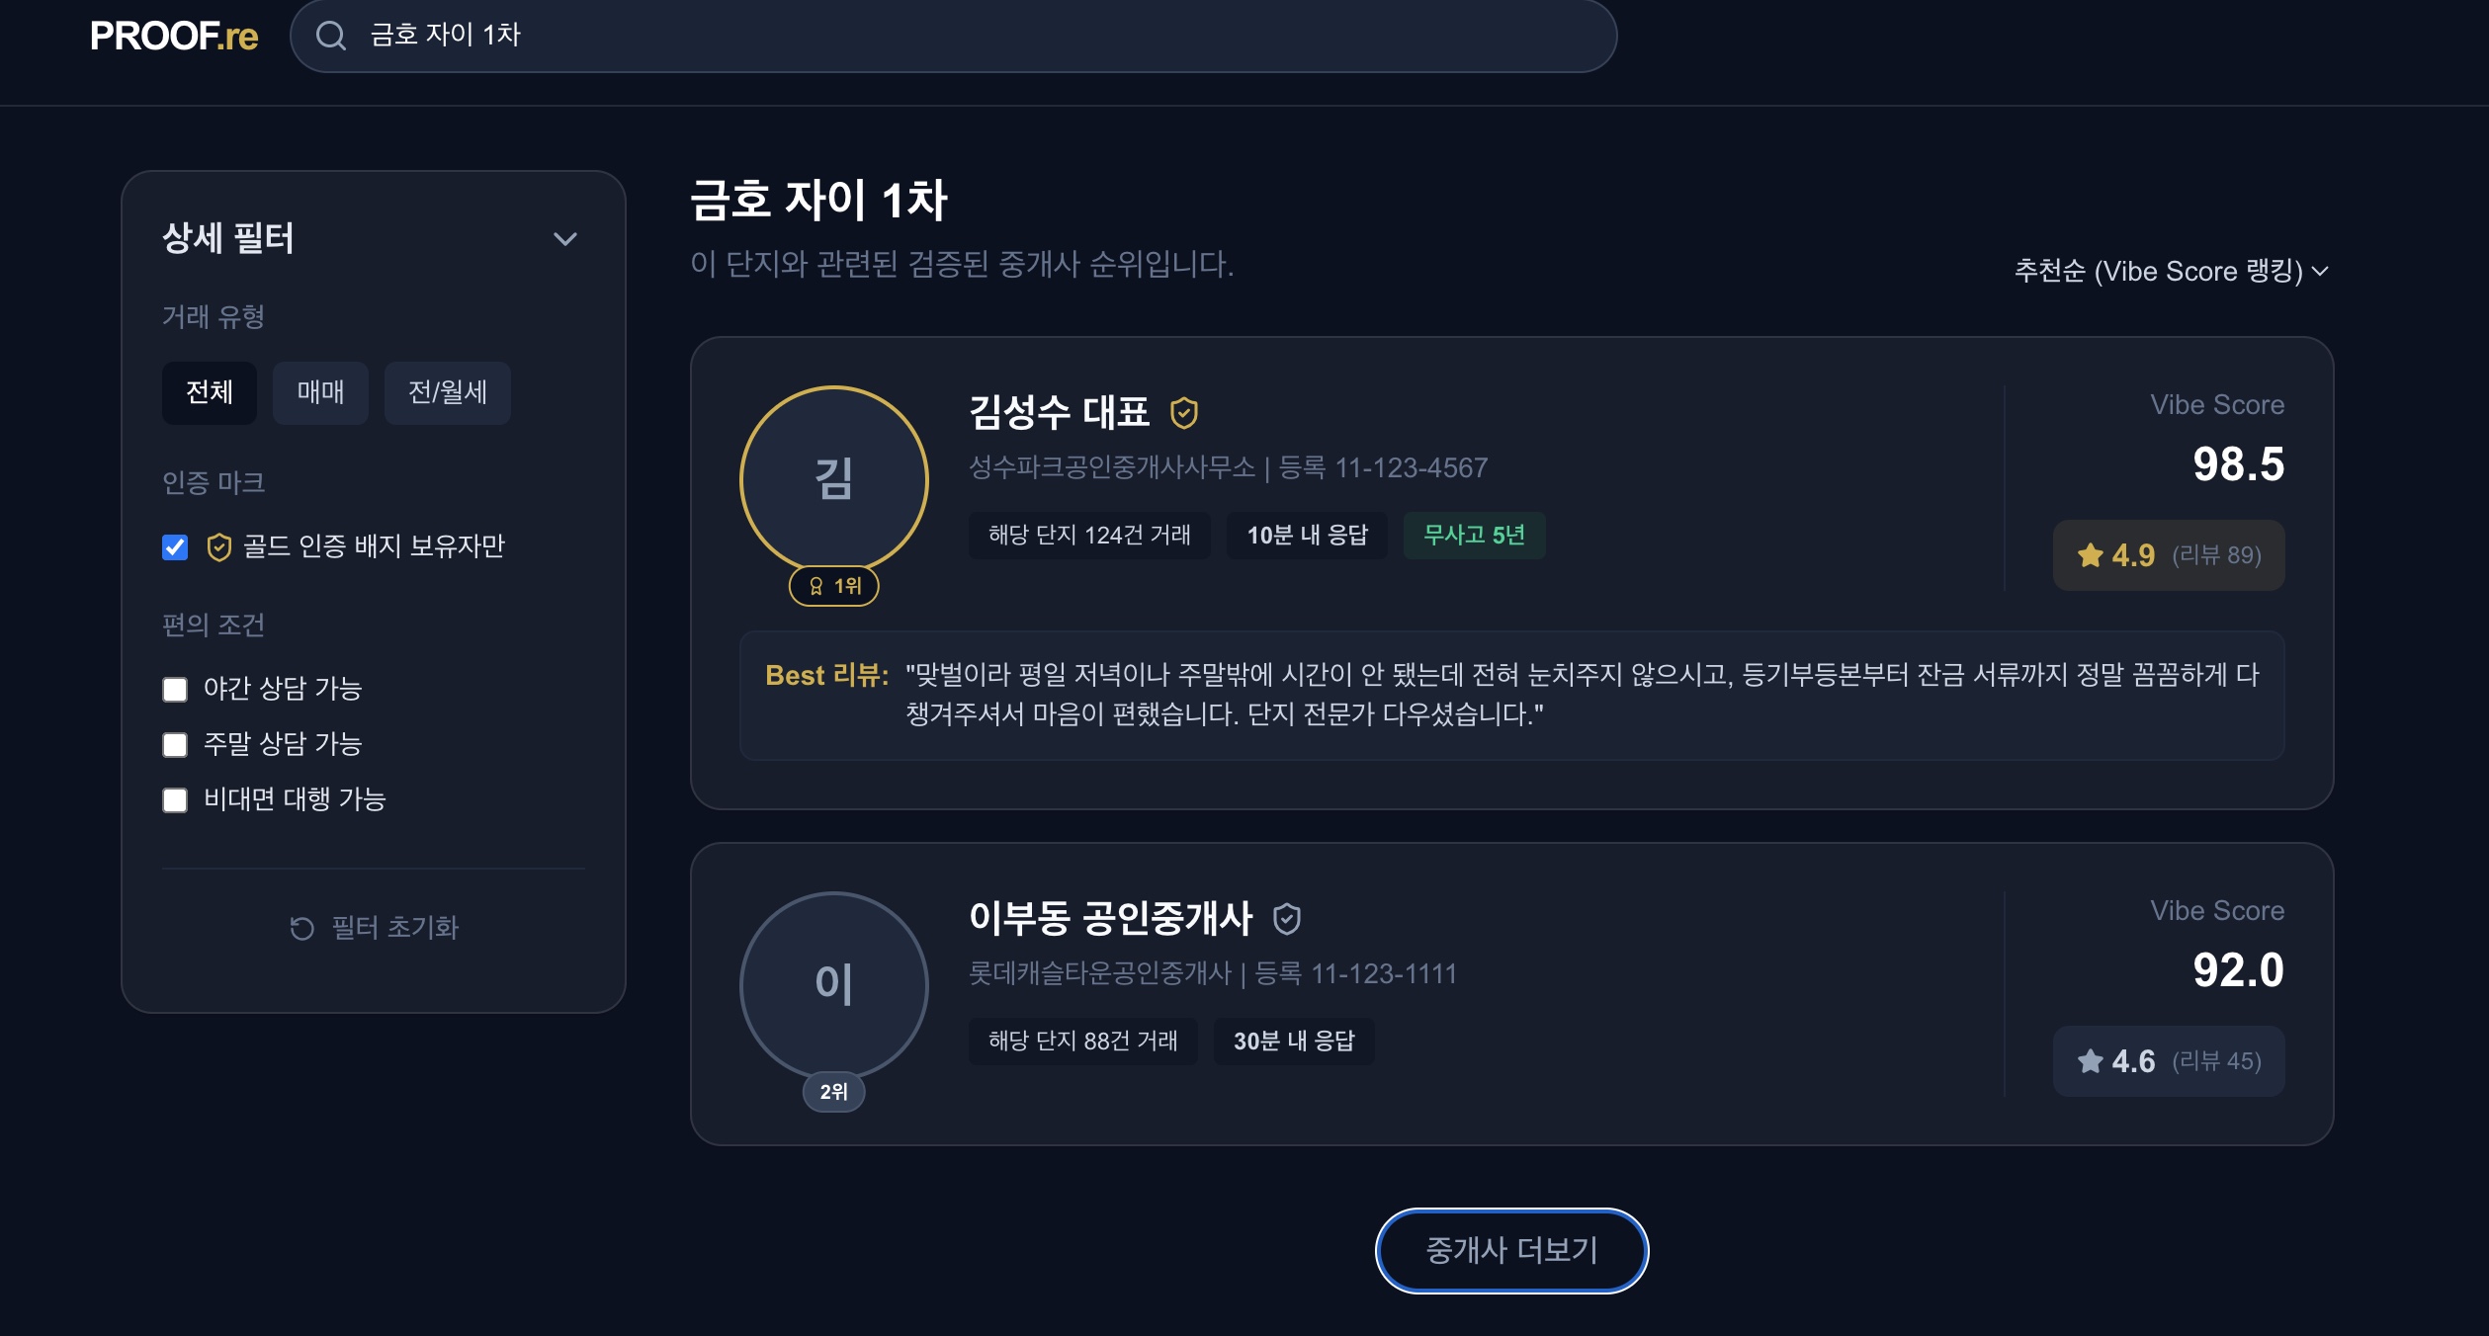Switch to the 전/월세 filter tab
This screenshot has height=1336, width=2489.
[x=447, y=392]
